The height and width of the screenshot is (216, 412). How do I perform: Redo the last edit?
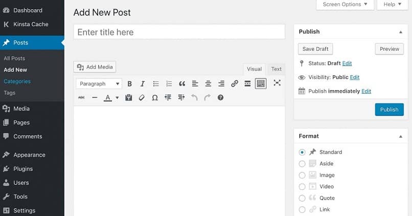click(208, 98)
